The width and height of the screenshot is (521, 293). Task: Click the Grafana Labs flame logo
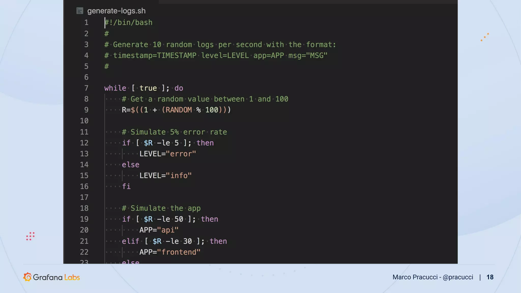[x=27, y=277]
